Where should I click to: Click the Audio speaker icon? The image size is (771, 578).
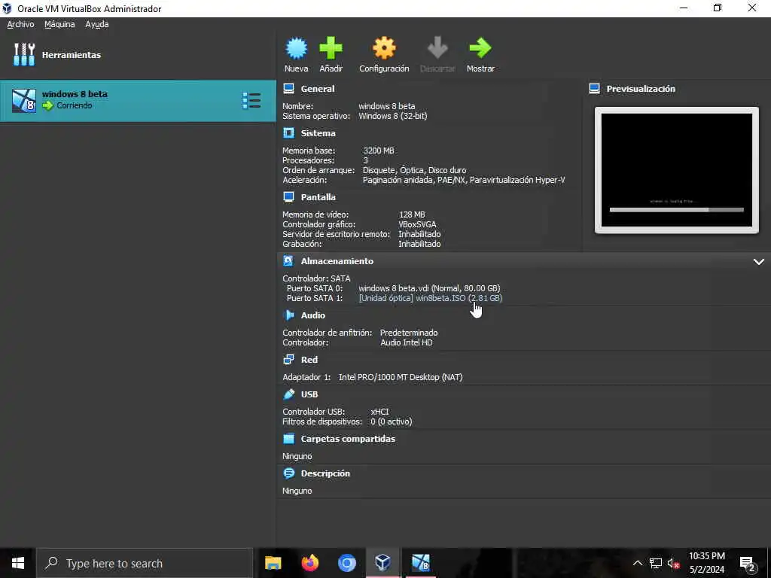coord(289,315)
